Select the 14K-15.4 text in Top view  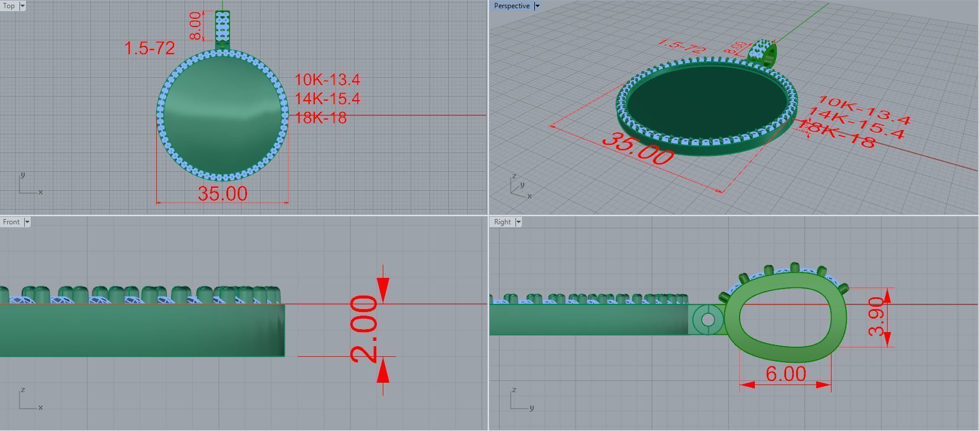[327, 98]
